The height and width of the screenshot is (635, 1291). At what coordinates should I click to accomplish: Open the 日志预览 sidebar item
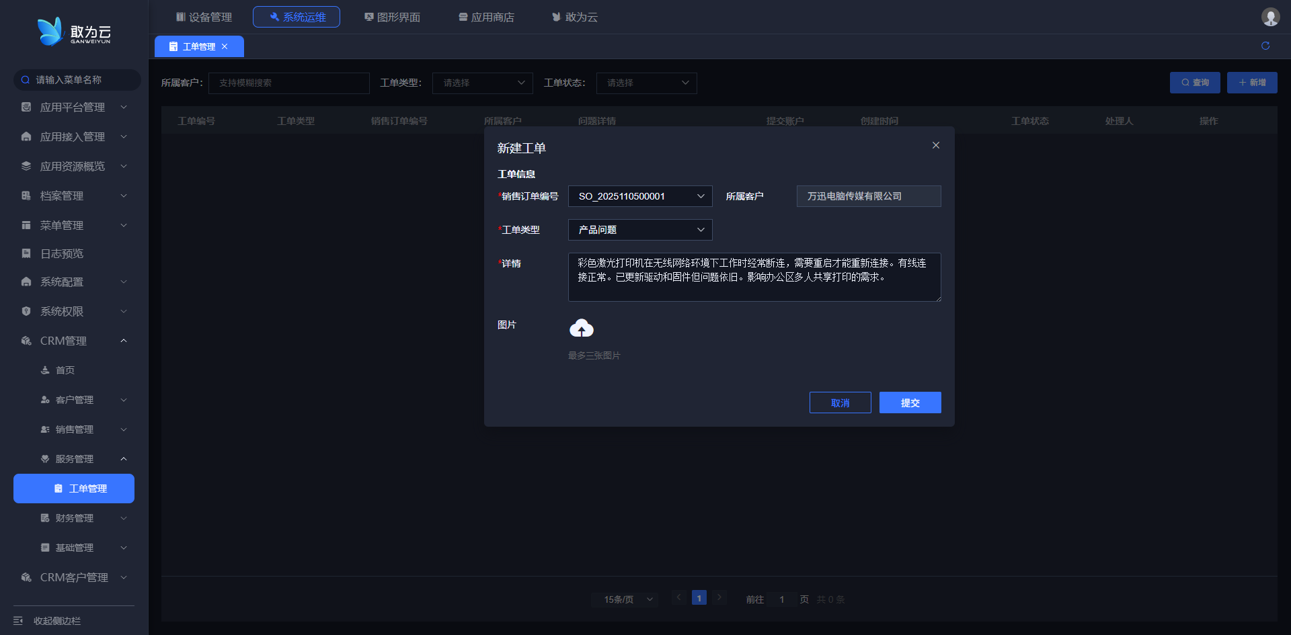tap(74, 253)
